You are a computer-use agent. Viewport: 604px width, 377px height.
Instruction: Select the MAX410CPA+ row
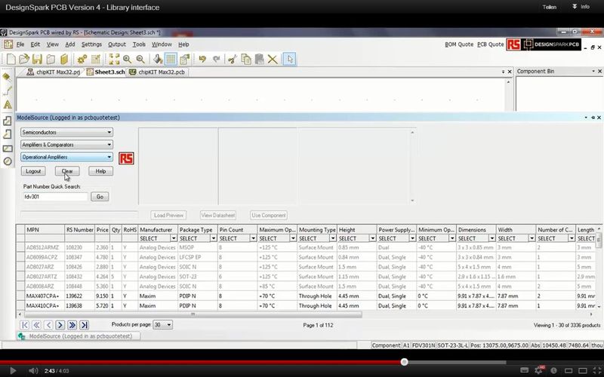(x=307, y=306)
